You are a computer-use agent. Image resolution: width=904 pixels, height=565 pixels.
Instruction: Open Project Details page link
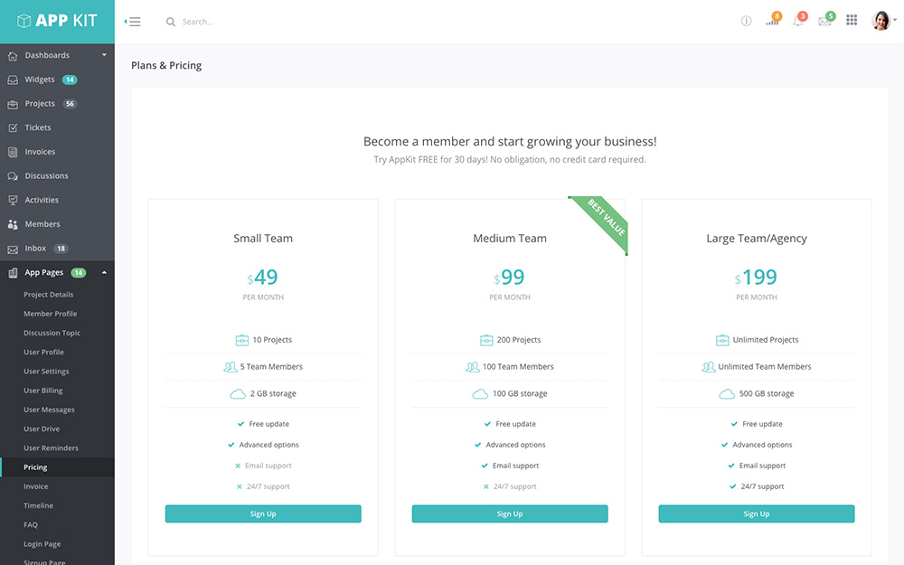click(x=49, y=295)
